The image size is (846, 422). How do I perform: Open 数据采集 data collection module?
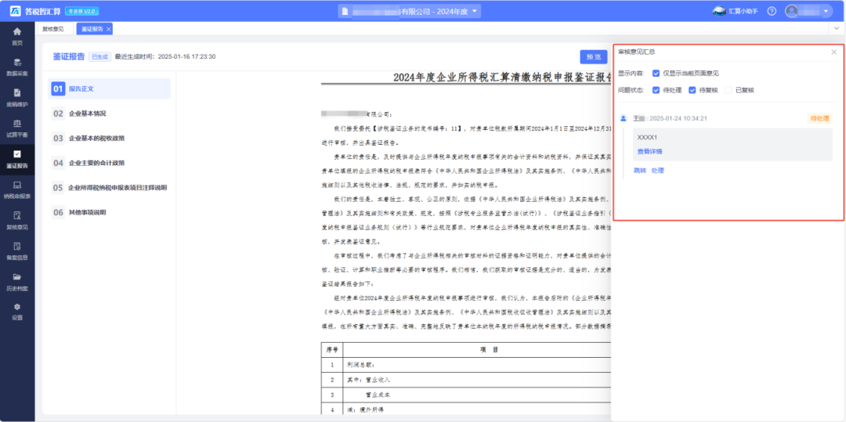(17, 67)
